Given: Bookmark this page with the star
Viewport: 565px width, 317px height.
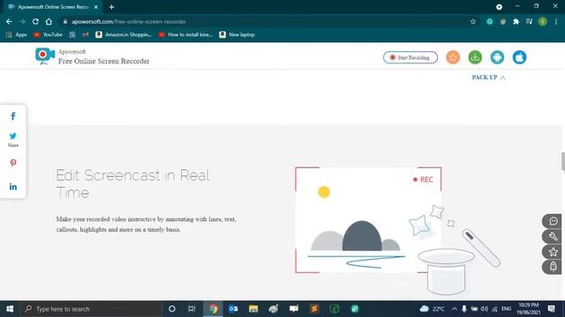Looking at the screenshot, I should [x=473, y=21].
